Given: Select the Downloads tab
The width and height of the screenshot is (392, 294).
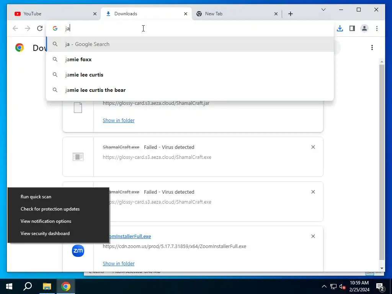Looking at the screenshot, I should [146, 14].
